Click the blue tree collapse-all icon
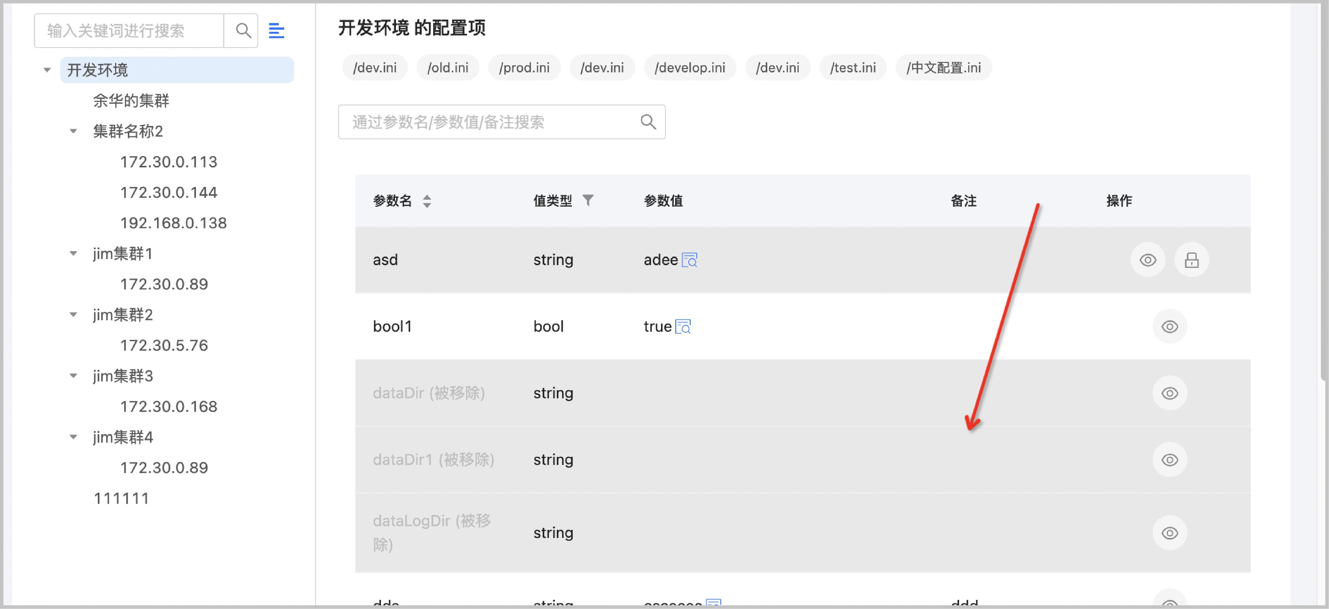Image resolution: width=1329 pixels, height=609 pixels. coord(276,31)
